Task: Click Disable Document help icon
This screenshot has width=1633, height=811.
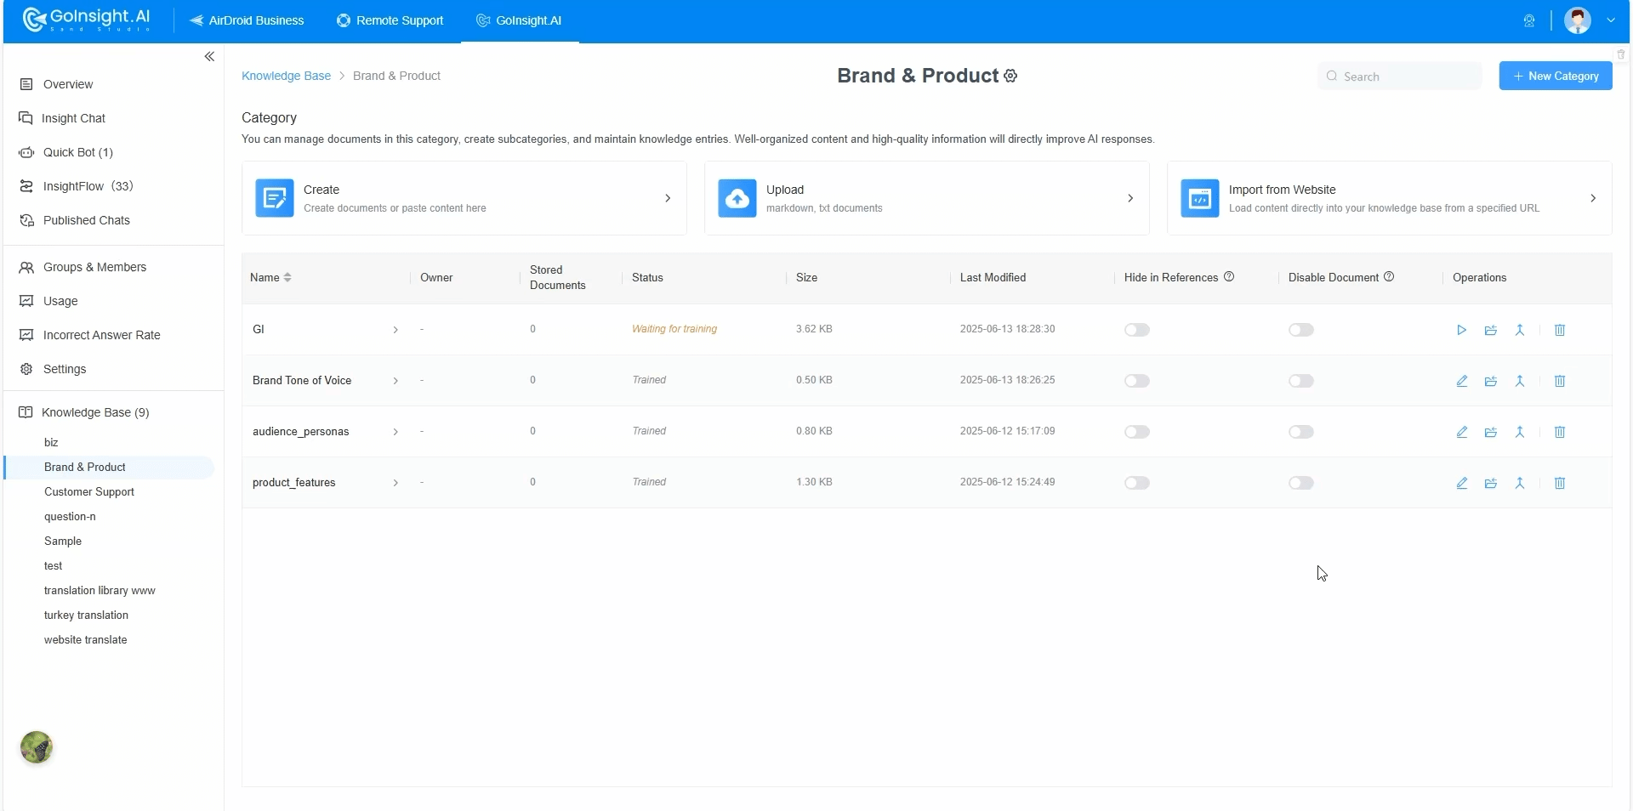Action: [x=1388, y=276]
